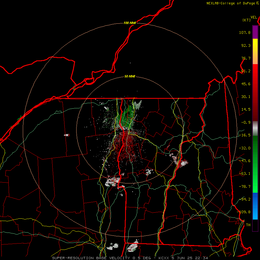Click the 30.1 scale value
Screen dimensions: 260x260
click(x=246, y=97)
